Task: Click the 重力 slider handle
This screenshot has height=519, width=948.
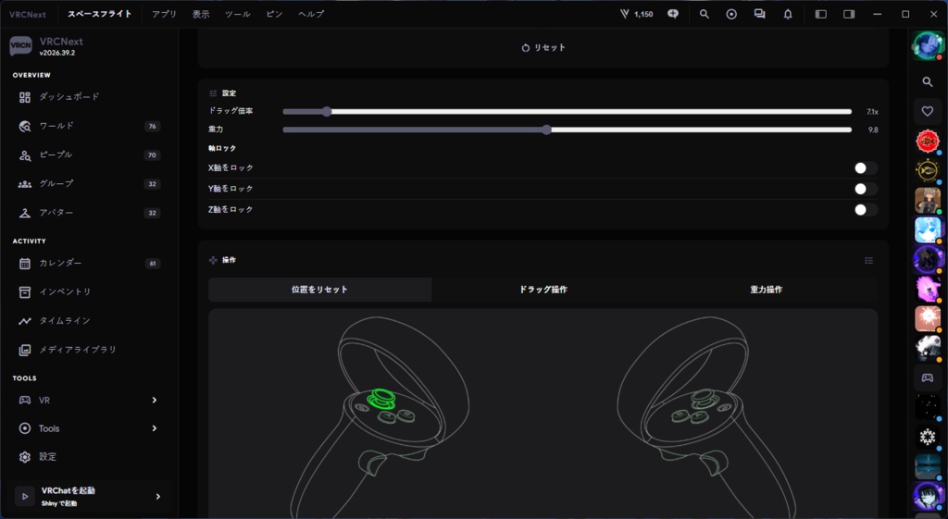Action: (546, 130)
